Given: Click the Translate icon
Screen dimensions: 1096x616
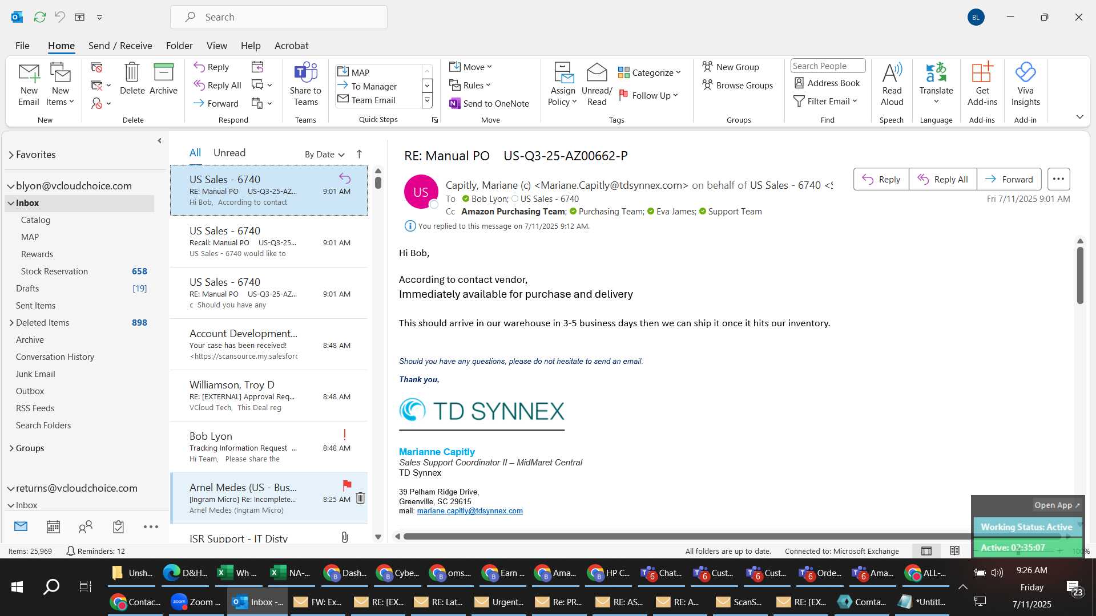Looking at the screenshot, I should click(936, 84).
